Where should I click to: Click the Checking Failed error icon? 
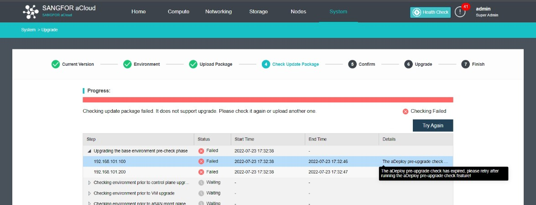[406, 111]
